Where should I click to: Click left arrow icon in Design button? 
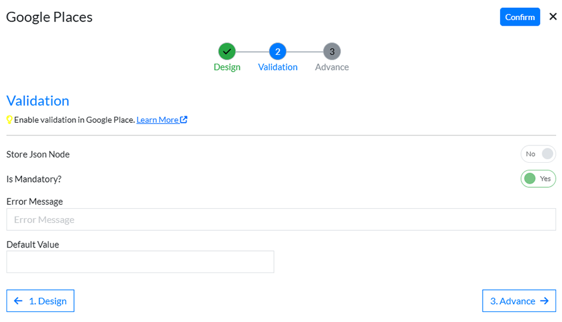coord(18,301)
